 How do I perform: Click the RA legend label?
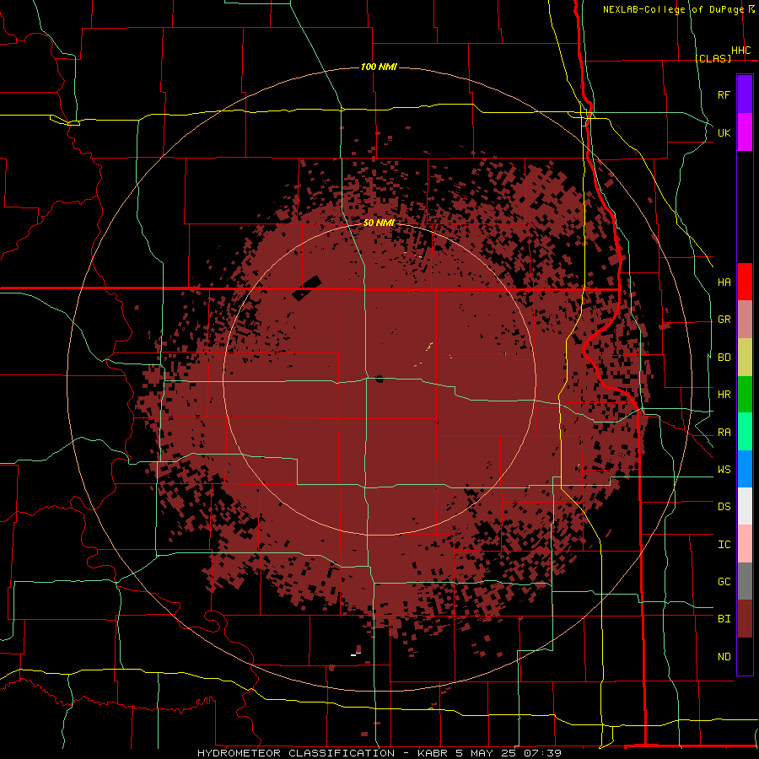(x=724, y=433)
